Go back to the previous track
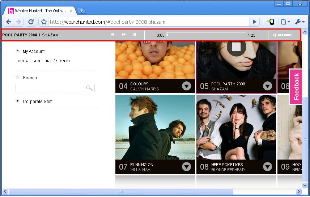The height and width of the screenshot is (197, 310). [x=112, y=35]
